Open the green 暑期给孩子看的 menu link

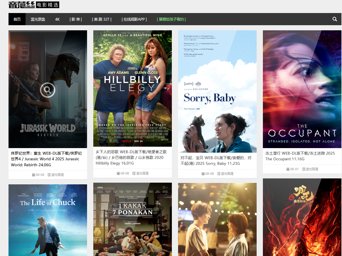tap(171, 19)
